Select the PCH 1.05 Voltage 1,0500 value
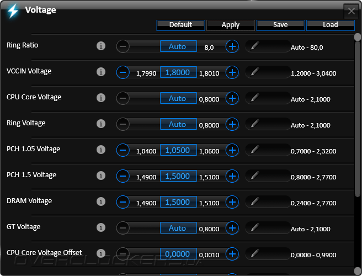This screenshot has width=362, height=276. click(x=178, y=150)
